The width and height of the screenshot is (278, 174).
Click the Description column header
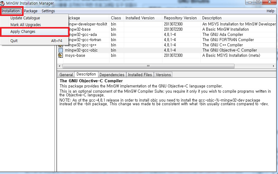(238, 18)
